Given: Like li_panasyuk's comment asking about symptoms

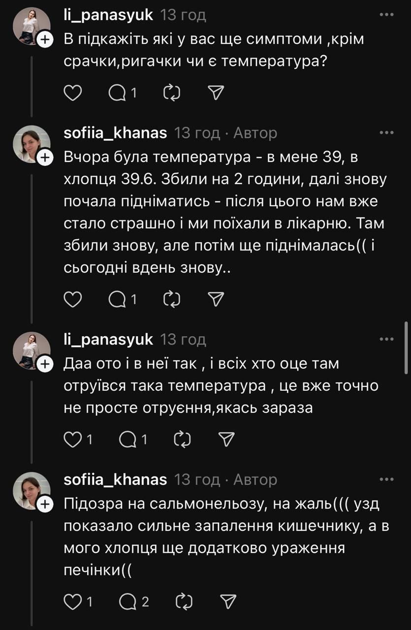Looking at the screenshot, I should [x=73, y=93].
